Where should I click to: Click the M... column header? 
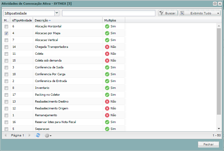point(6,20)
